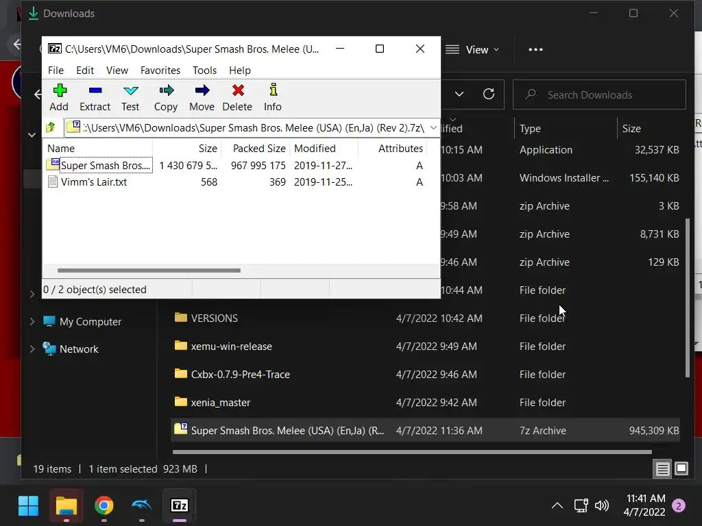Open File Explorer from taskbar
702x526 pixels.
pyautogui.click(x=66, y=506)
